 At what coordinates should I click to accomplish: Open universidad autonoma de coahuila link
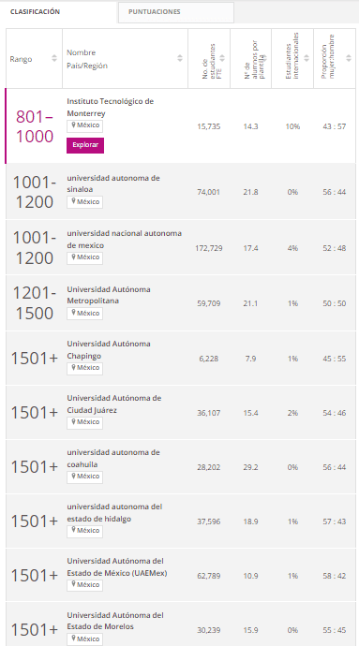point(113,458)
